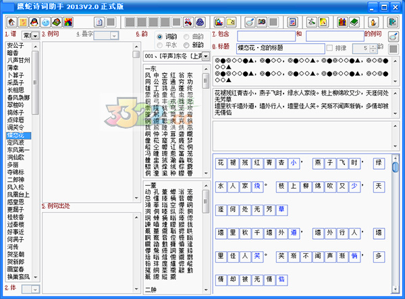Select 洞仙歌 in the tune list
The height and width of the screenshot is (299, 405).
tap(16, 157)
